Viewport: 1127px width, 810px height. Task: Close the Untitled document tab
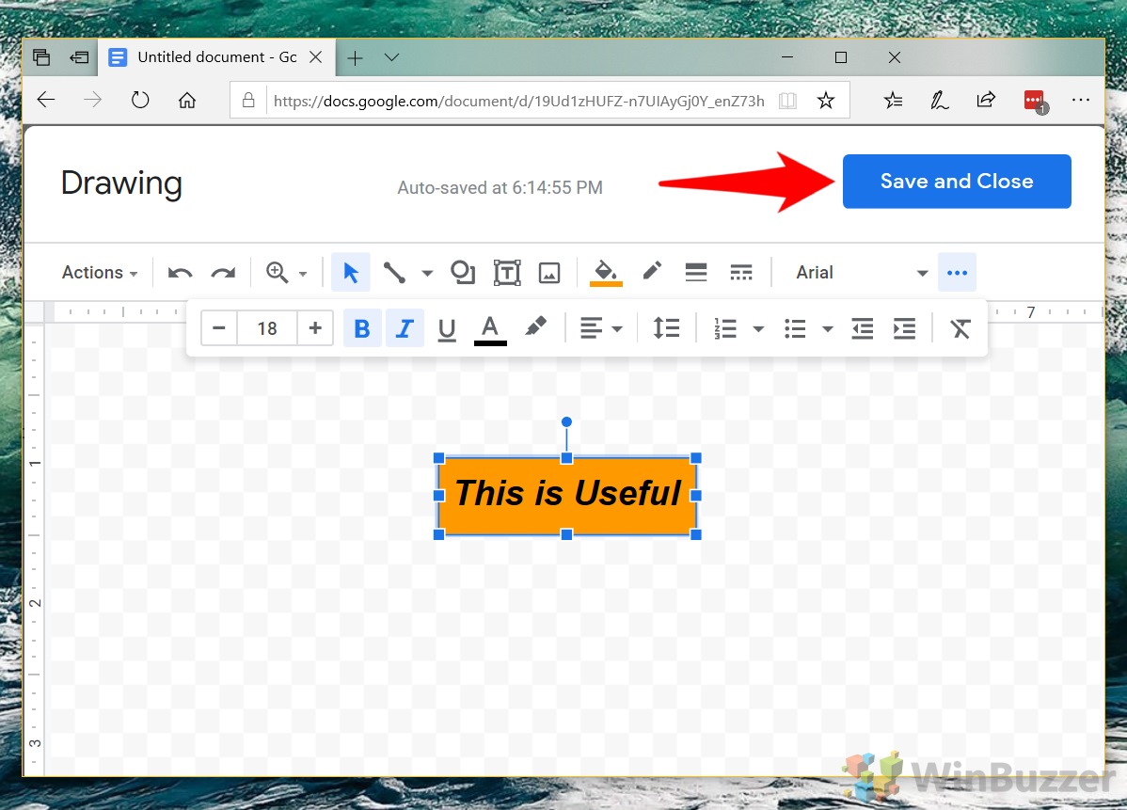[315, 57]
